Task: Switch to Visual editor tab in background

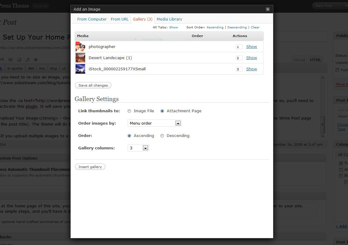Action: 299,60
